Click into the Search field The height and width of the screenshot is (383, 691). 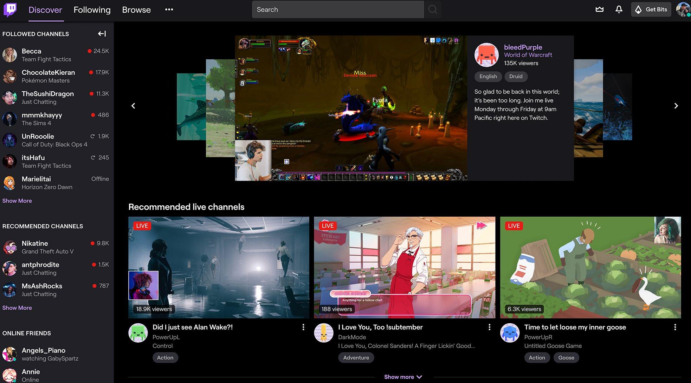tap(337, 9)
